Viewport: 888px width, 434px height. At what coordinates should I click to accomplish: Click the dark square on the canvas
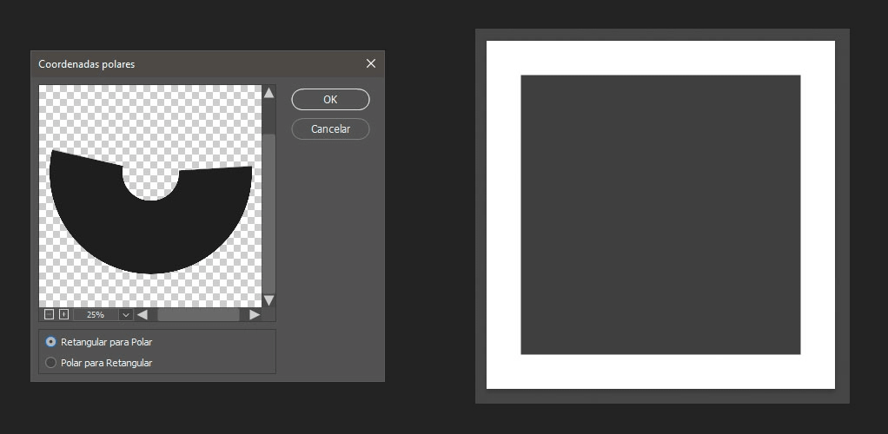660,214
